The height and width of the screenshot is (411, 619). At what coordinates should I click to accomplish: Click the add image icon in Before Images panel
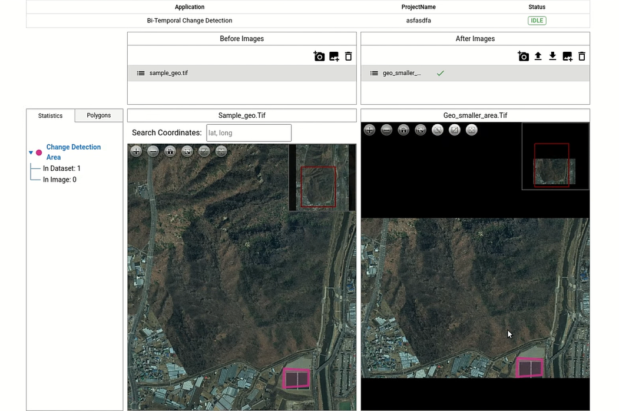[x=334, y=56]
